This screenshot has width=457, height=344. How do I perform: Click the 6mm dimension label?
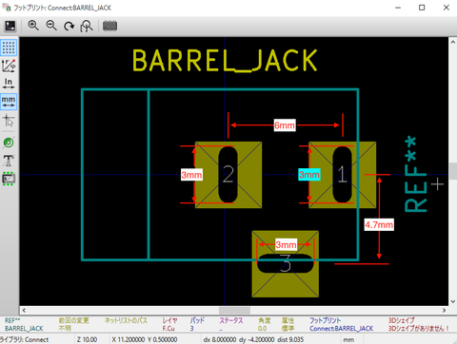click(x=285, y=125)
